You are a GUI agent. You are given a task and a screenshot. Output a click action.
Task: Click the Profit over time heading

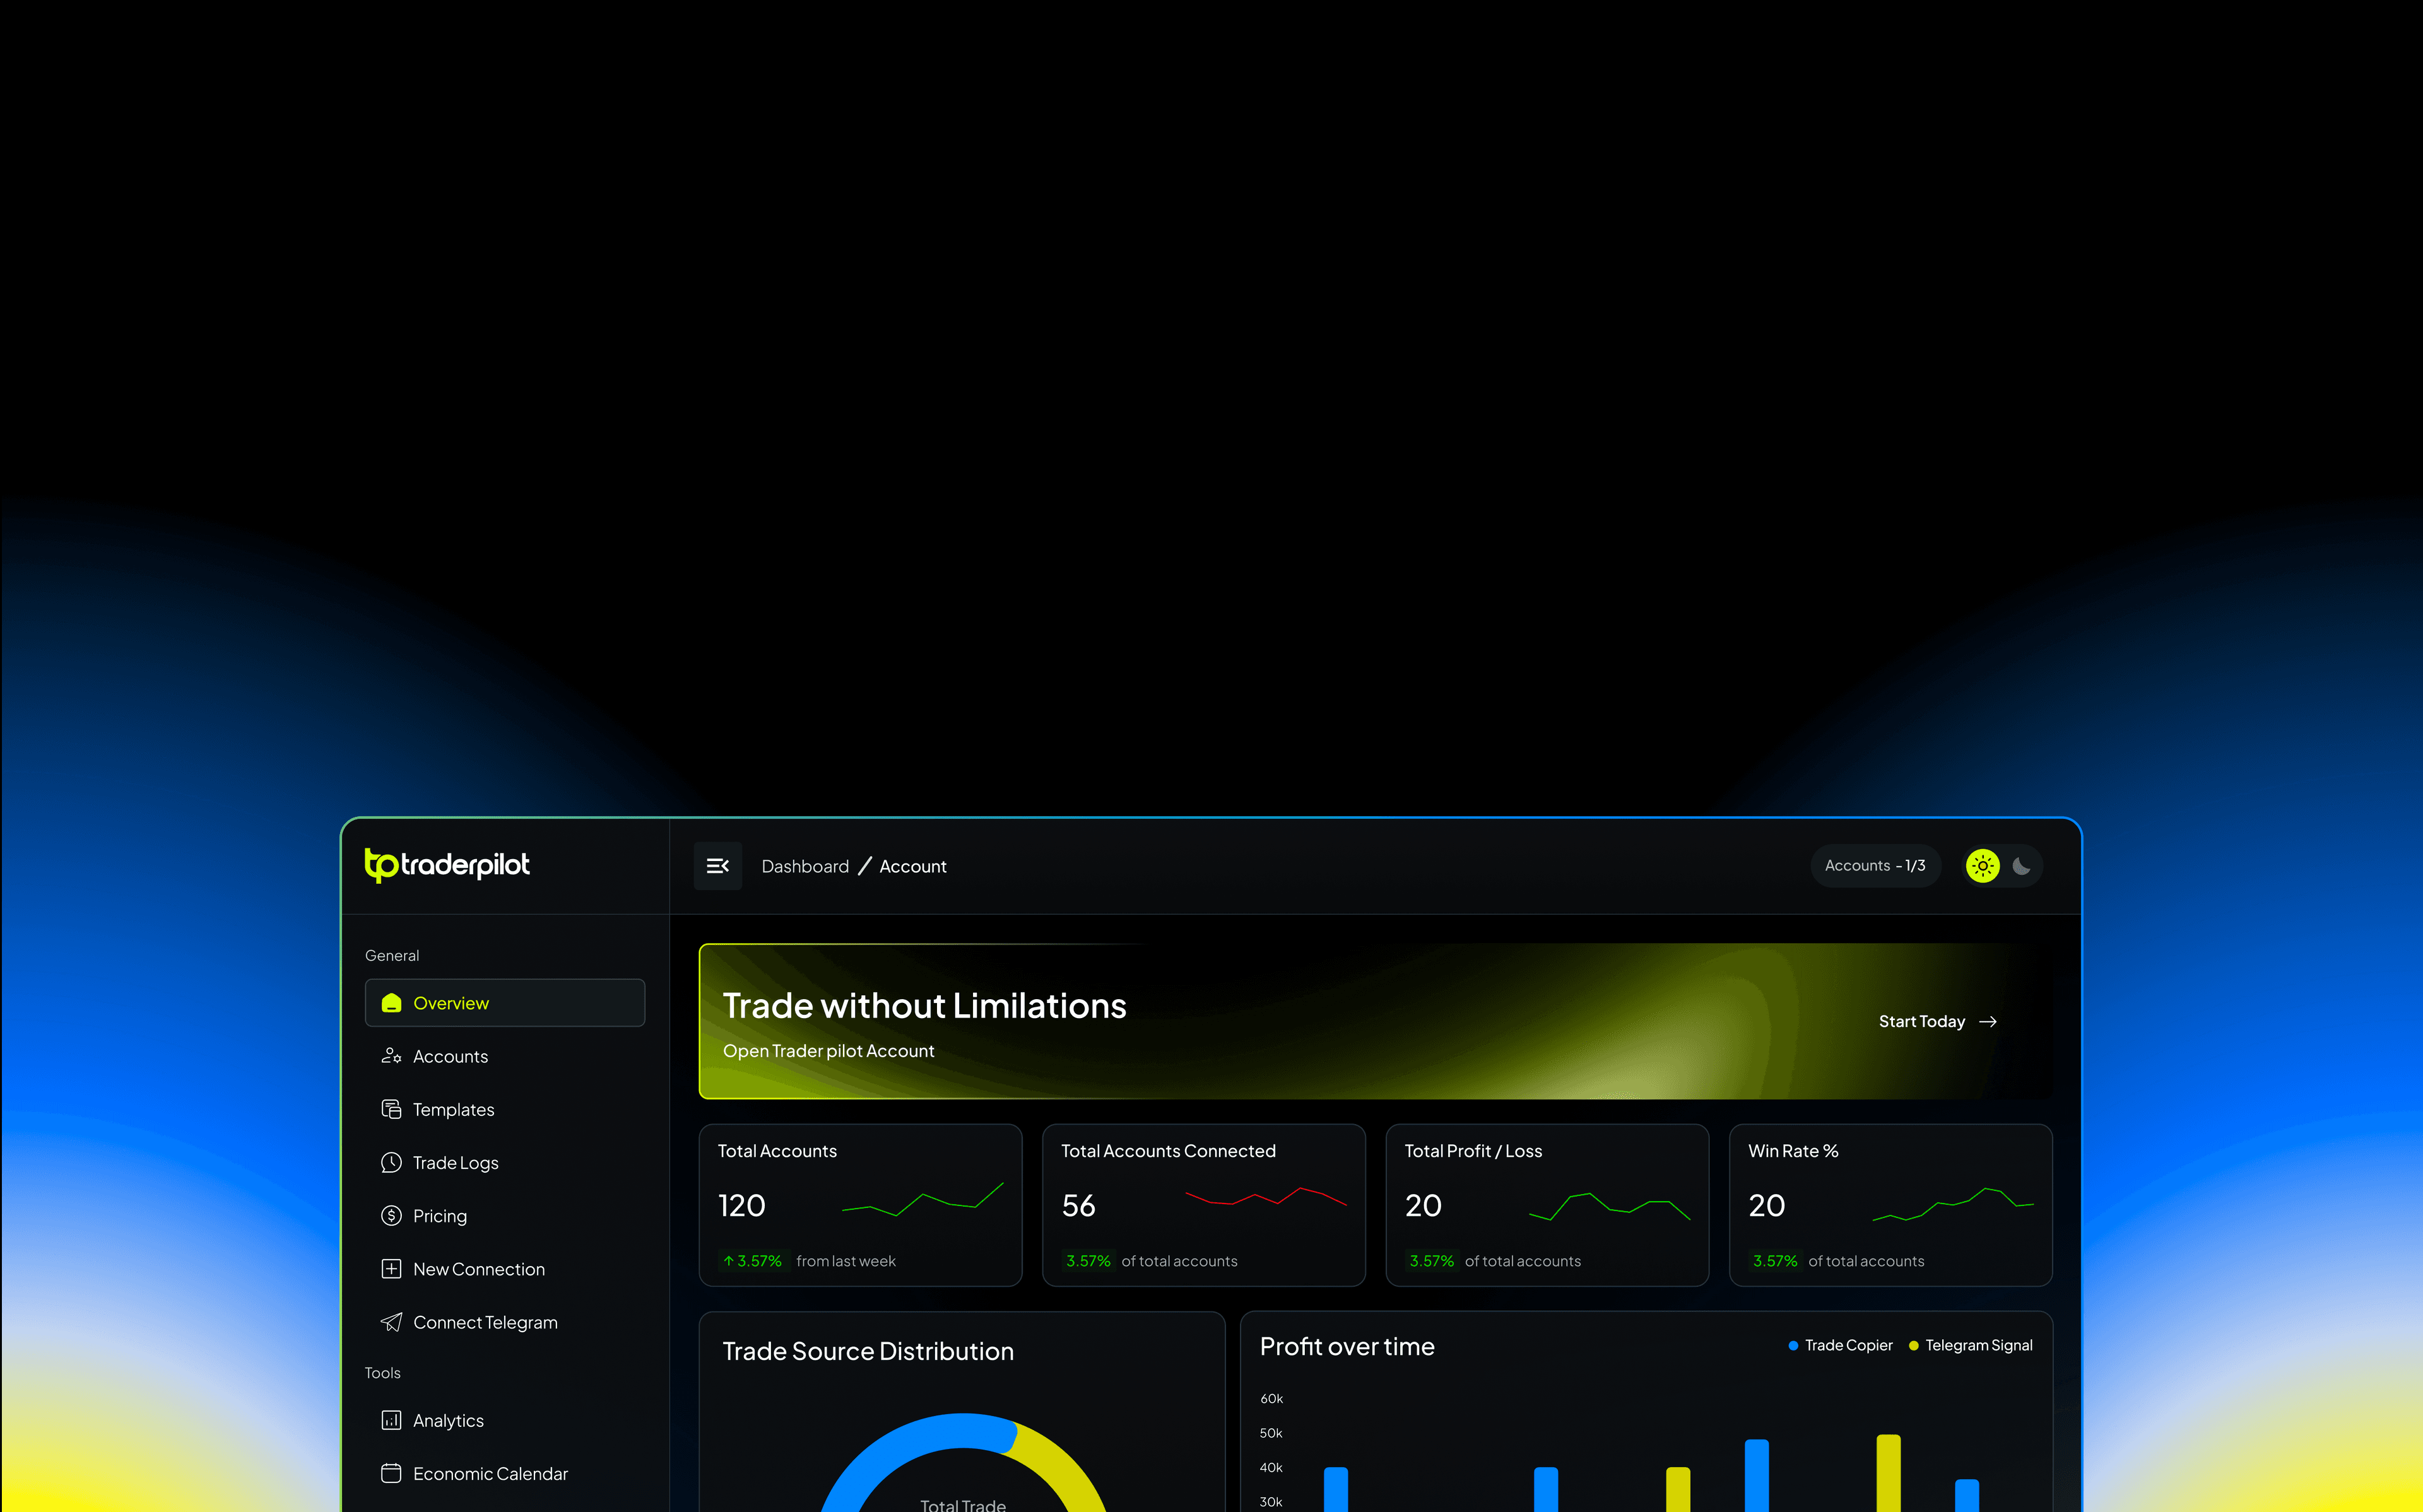[1347, 1346]
